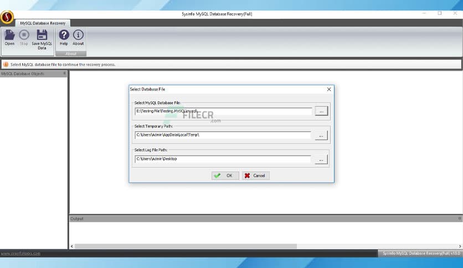This screenshot has width=463, height=268.
Task: Pin the Output panel
Action: (x=460, y=218)
